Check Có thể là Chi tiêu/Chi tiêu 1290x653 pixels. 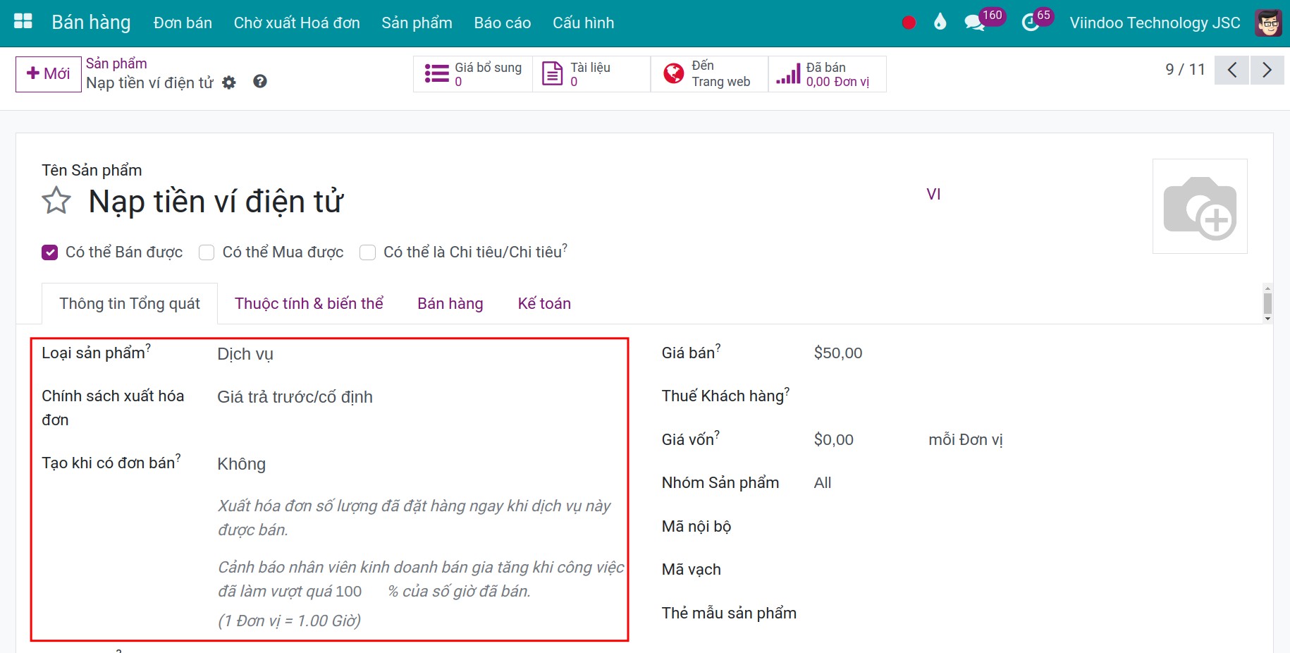[x=367, y=252]
